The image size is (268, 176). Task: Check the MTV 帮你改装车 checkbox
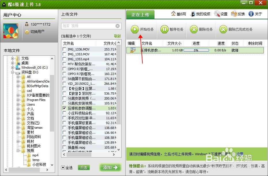click(x=64, y=64)
